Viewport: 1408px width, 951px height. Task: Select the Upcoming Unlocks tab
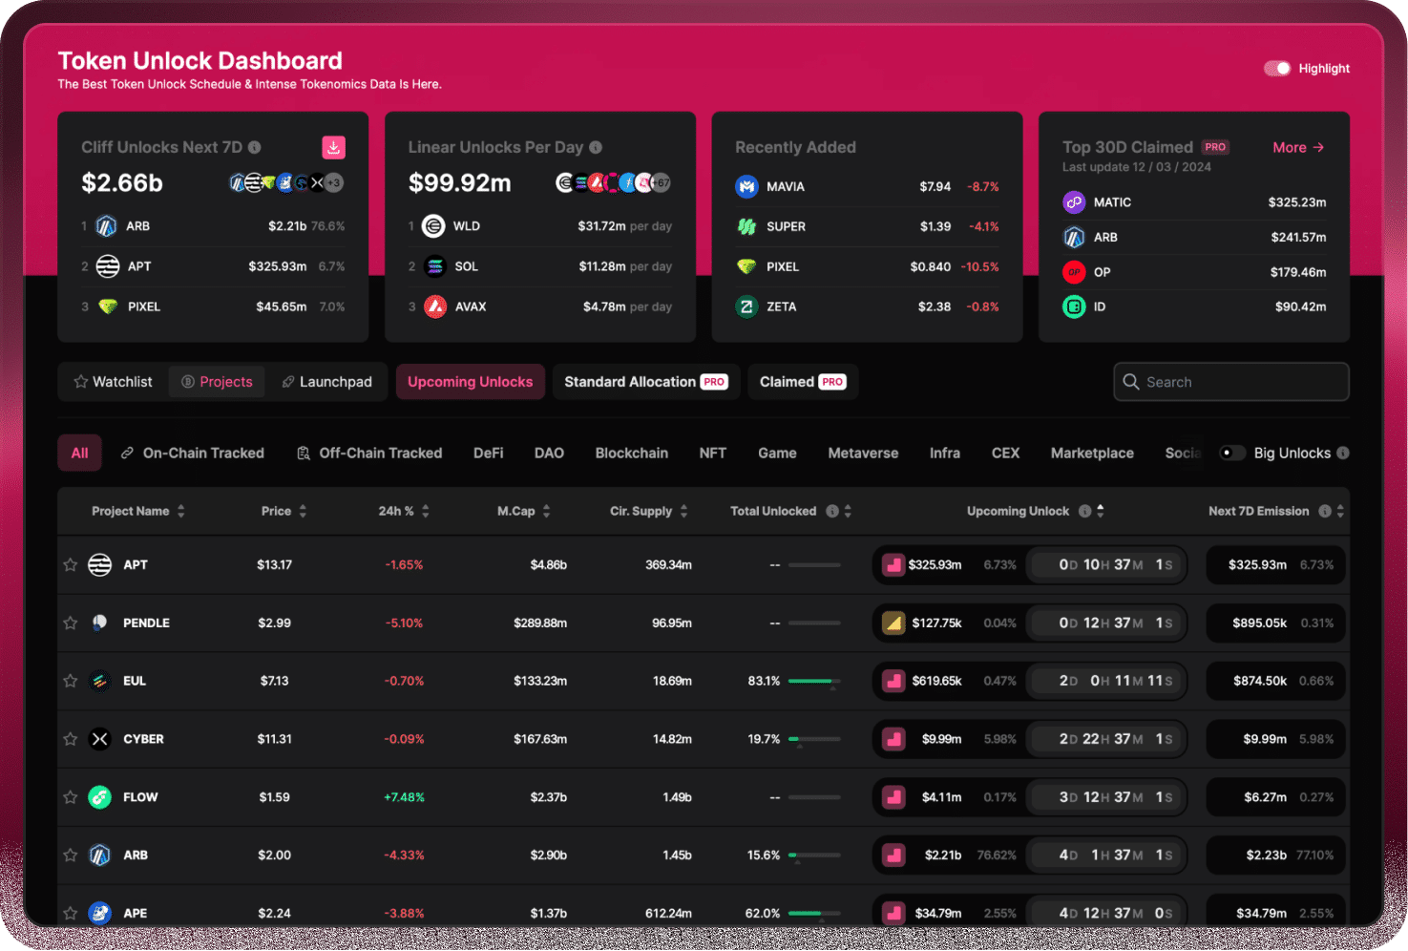click(471, 382)
